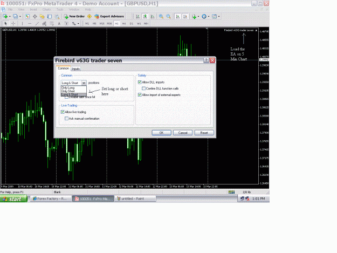337x253 pixels.
Task: Switch chart to Candlesticks mode
Action: (145, 16)
